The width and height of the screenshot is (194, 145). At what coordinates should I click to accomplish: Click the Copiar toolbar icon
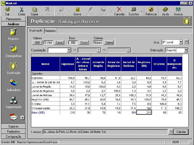pyautogui.click(x=34, y=11)
